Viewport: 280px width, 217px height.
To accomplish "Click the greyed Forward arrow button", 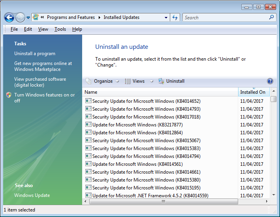I will tap(20, 17).
